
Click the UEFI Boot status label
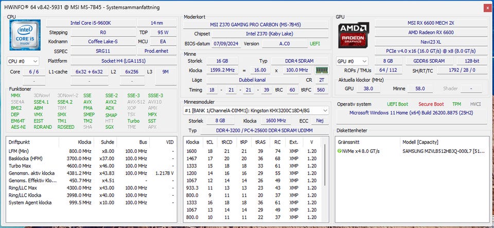[398, 104]
